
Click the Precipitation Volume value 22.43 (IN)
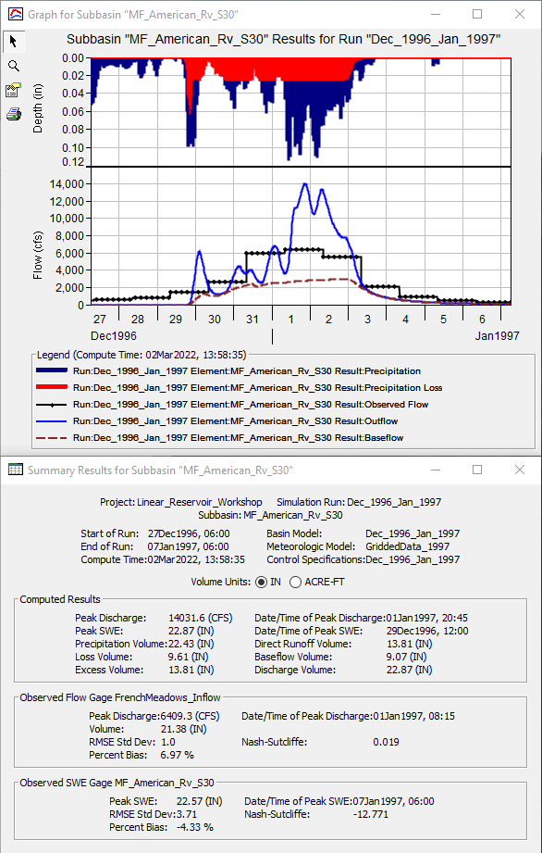[191, 644]
